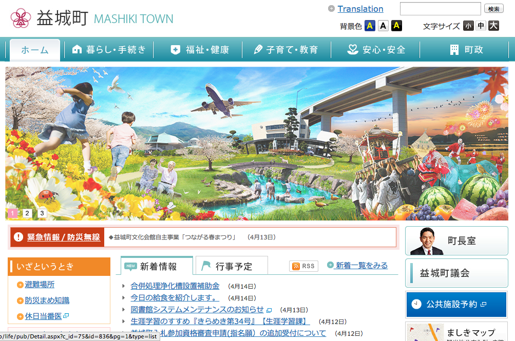Show banner slide 1
Screen dimensions: 515x341
pyautogui.click(x=12, y=213)
